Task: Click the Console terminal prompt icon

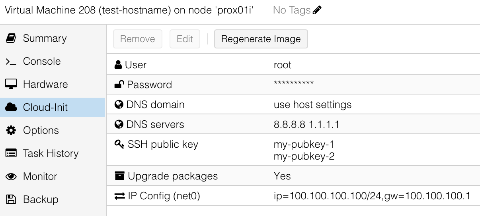Action: (11, 62)
